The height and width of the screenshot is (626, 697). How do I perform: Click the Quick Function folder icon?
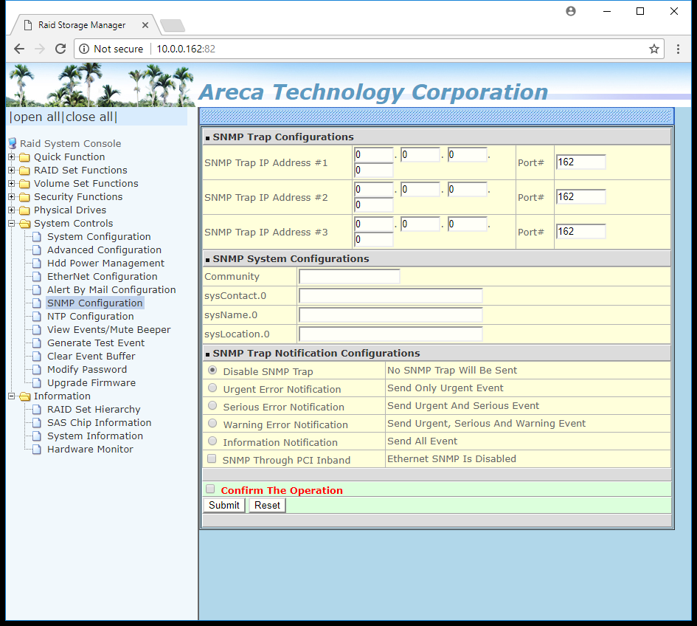[25, 157]
